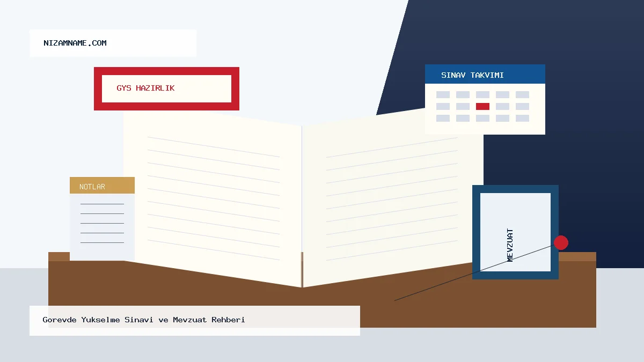Click the MEVZUAT framed document
The width and height of the screenshot is (644, 362).
515,232
